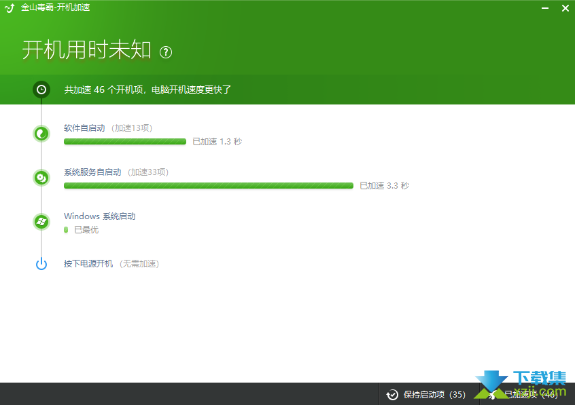Image resolution: width=575 pixels, height=405 pixels.
Task: Click the 软件自启动 progress bar
Action: tap(125, 142)
